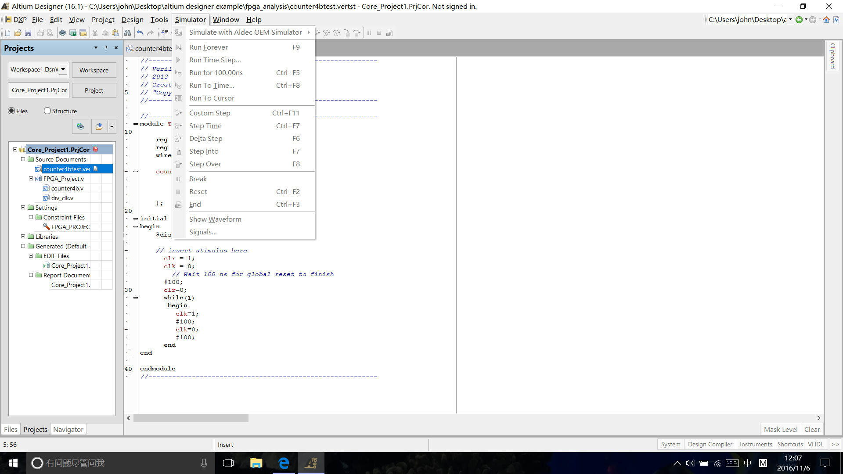
Task: Open the Projects panel header dropdown arrow
Action: [x=96, y=48]
